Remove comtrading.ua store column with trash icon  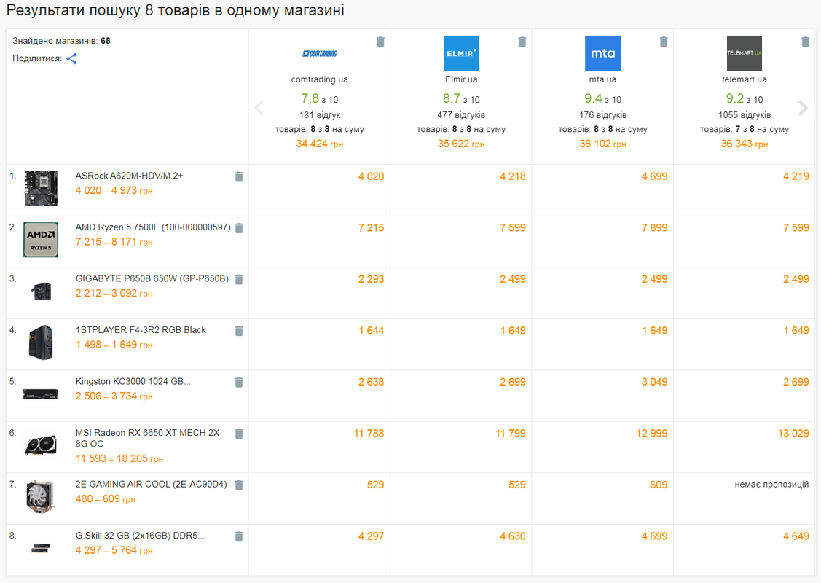[x=381, y=42]
